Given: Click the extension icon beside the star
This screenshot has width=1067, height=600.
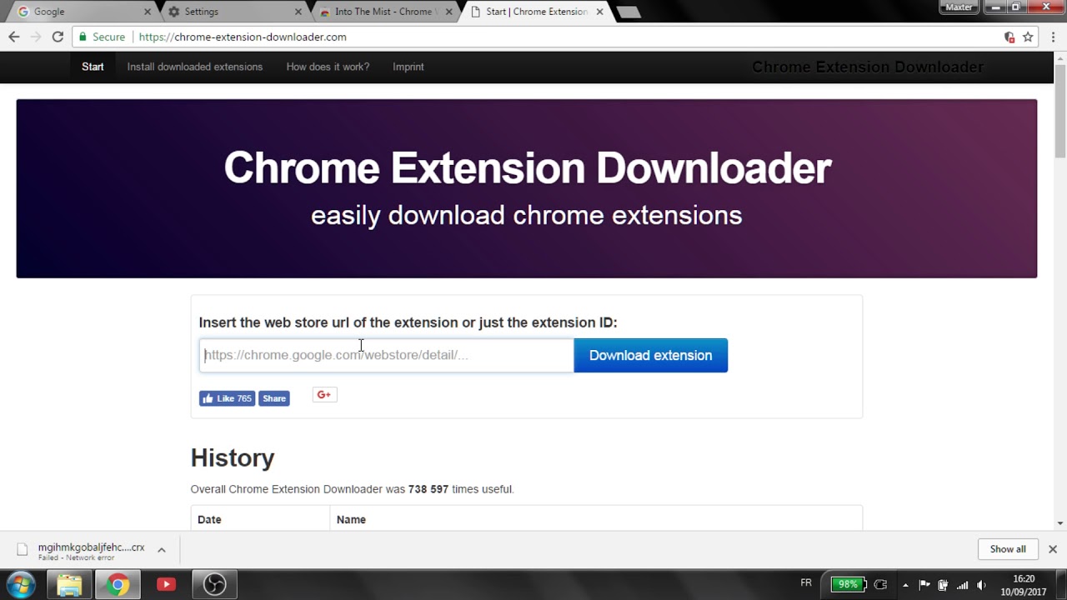Looking at the screenshot, I should [1009, 37].
